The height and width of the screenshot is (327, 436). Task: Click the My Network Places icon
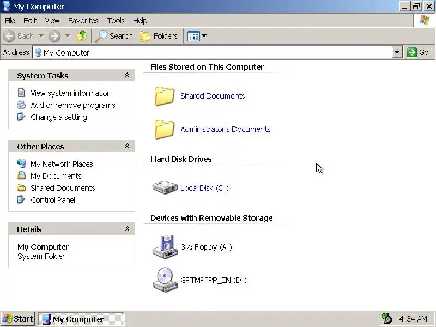pyautogui.click(x=21, y=163)
